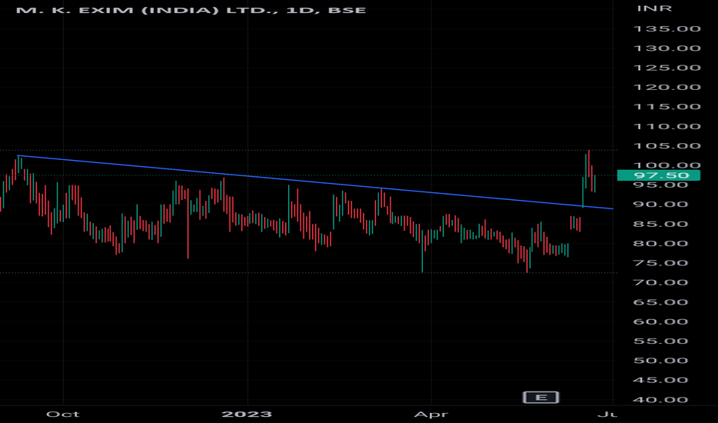
Task: Click the 50.00 price axis label
Action: [660, 361]
